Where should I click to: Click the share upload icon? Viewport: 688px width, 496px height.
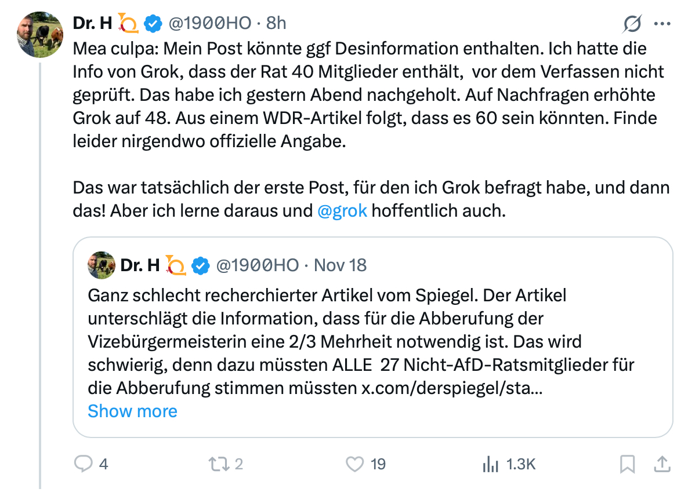pyautogui.click(x=662, y=464)
